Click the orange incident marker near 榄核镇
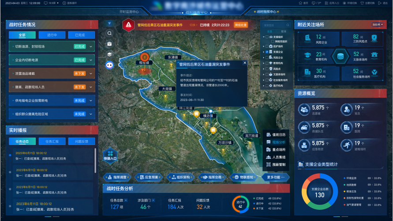The height and width of the screenshot is (221, 393). coord(144,57)
